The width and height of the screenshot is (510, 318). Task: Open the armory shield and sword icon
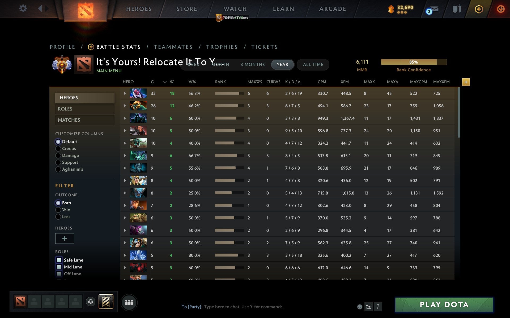click(x=457, y=9)
